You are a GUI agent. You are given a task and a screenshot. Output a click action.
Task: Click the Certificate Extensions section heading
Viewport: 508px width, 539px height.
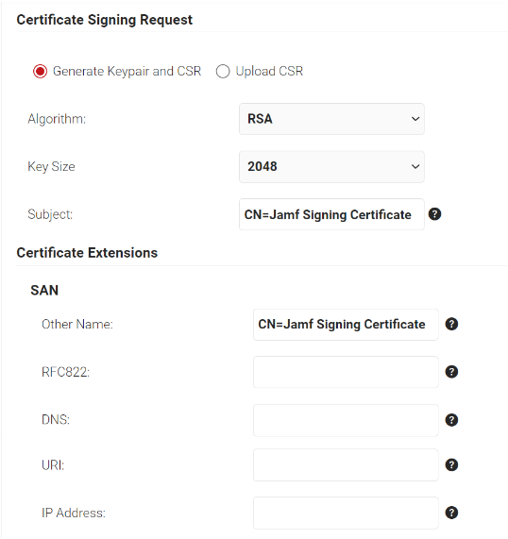[87, 253]
